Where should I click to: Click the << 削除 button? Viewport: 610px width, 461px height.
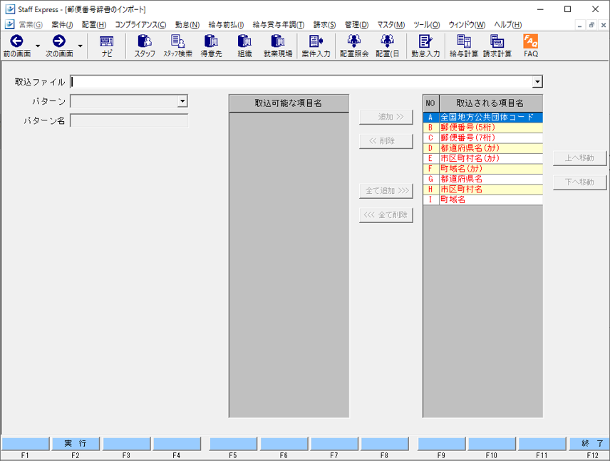point(386,141)
